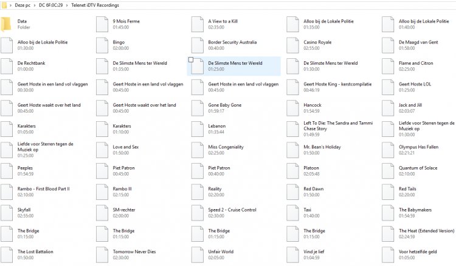Click the Skyfall recording file icon
The width and height of the screenshot is (456, 266).
point(7,213)
